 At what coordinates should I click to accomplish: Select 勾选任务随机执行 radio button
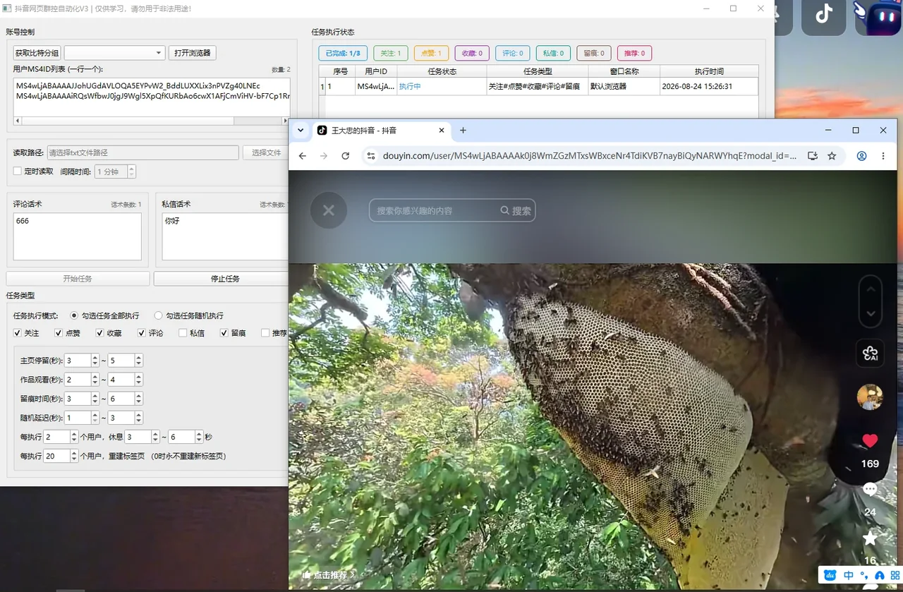pyautogui.click(x=158, y=315)
